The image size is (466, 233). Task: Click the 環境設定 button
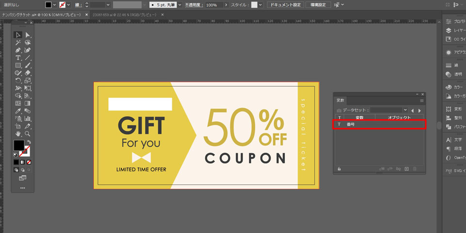point(318,5)
